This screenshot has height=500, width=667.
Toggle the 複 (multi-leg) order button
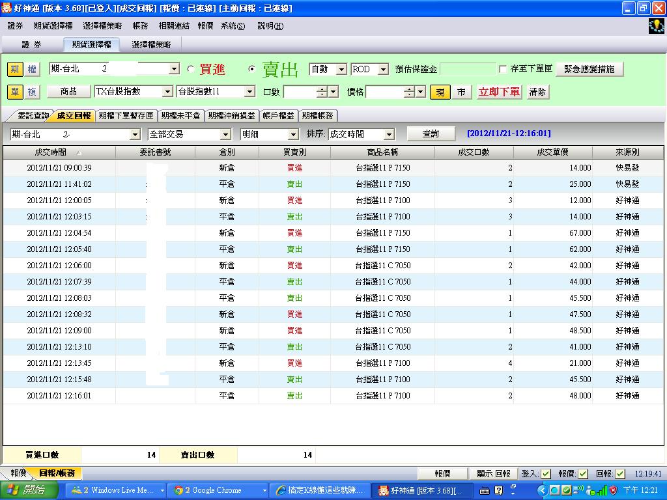32,92
